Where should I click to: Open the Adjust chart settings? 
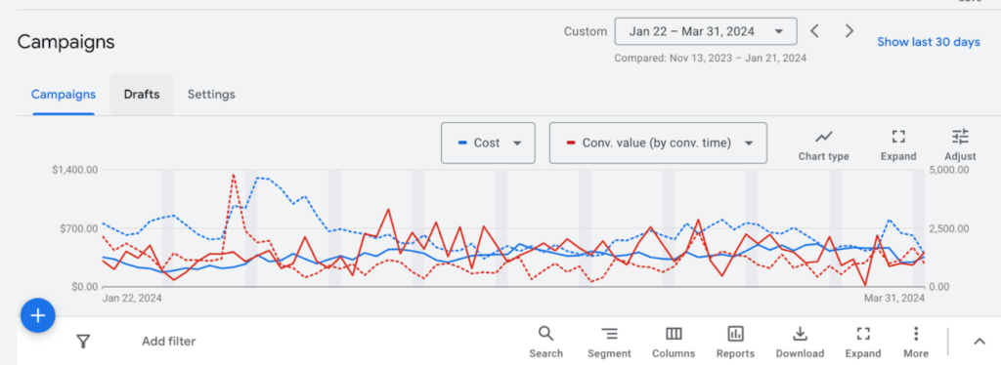960,144
